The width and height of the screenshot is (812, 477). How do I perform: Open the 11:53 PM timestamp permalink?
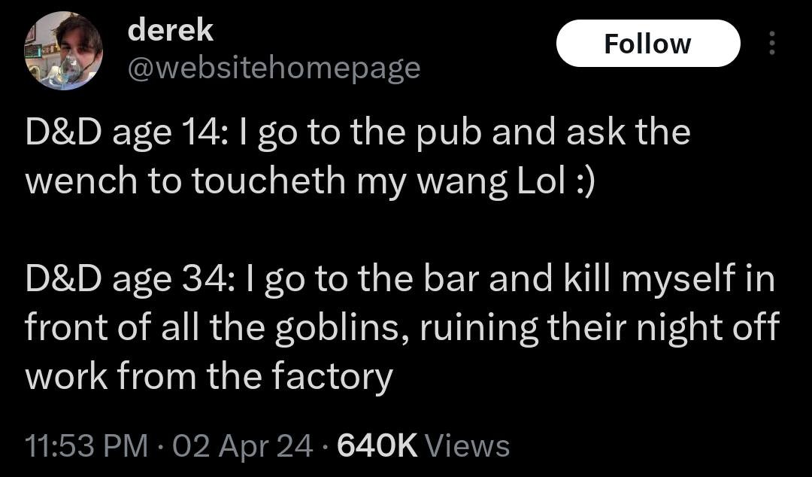[x=86, y=446]
